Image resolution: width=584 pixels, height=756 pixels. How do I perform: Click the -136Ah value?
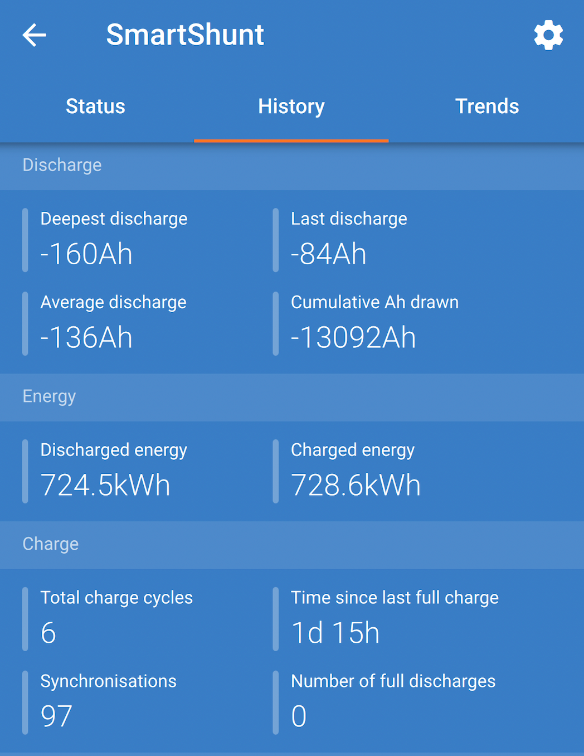tap(86, 337)
